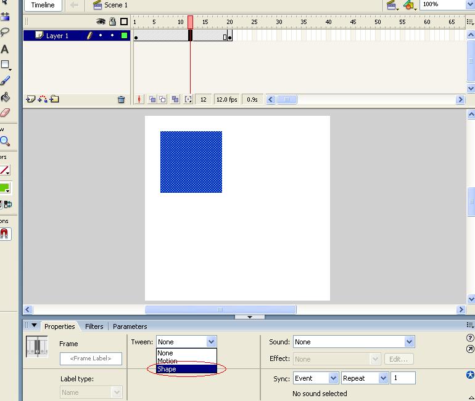475x401 pixels.
Task: Open the Tween dropdown arrow
Action: tap(211, 342)
